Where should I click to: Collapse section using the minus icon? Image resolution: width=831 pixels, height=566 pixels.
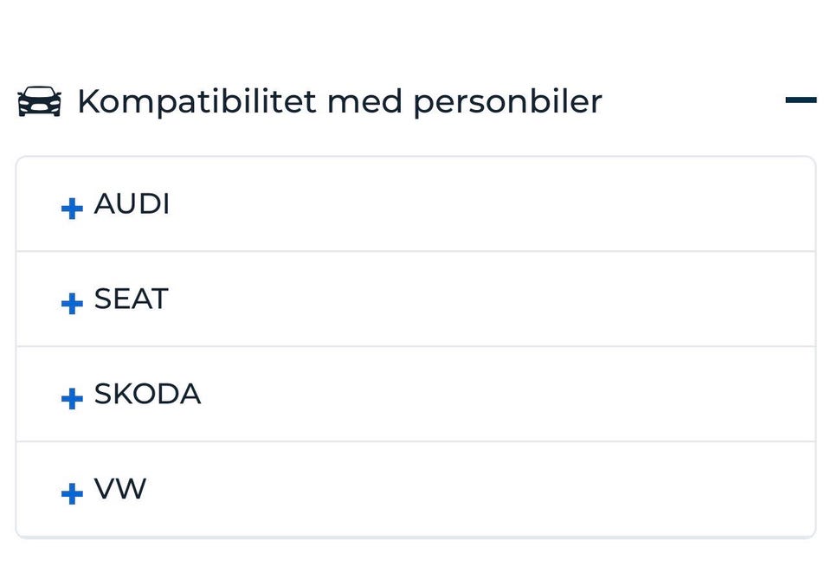coord(801,100)
